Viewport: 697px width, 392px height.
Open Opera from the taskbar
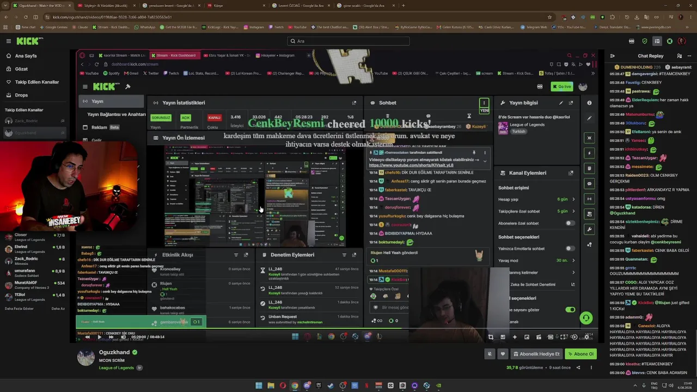click(283, 385)
